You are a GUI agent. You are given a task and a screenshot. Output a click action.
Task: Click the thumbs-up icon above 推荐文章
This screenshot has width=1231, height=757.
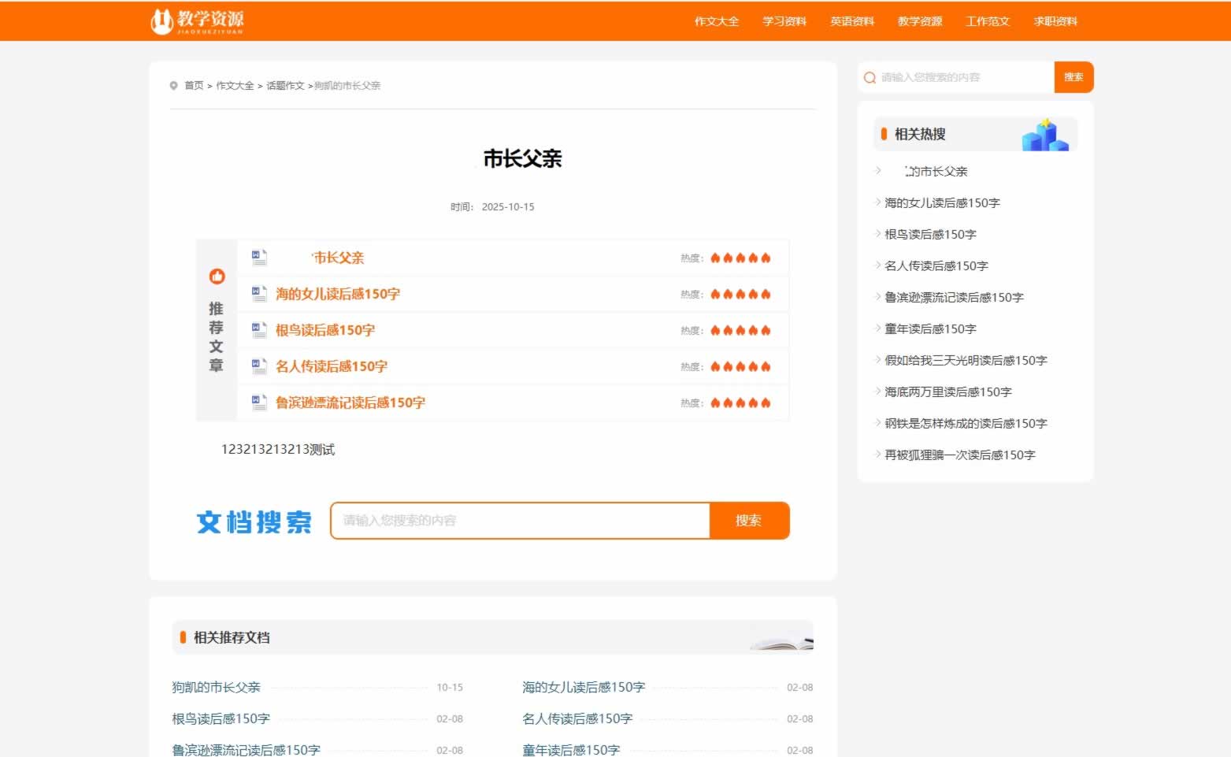click(217, 276)
